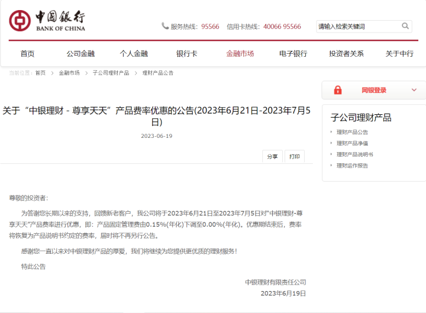Open the 个人金融 menu
This screenshot has width=426, height=313.
coord(134,54)
